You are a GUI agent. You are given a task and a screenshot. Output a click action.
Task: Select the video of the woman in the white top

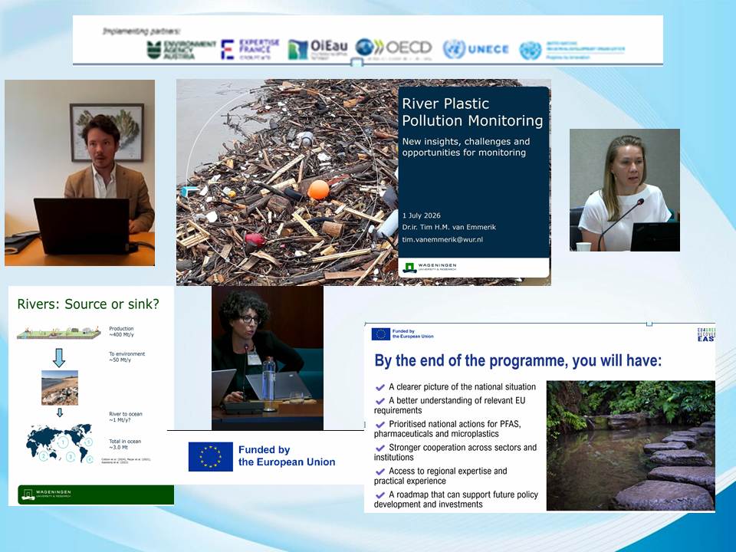click(x=625, y=190)
